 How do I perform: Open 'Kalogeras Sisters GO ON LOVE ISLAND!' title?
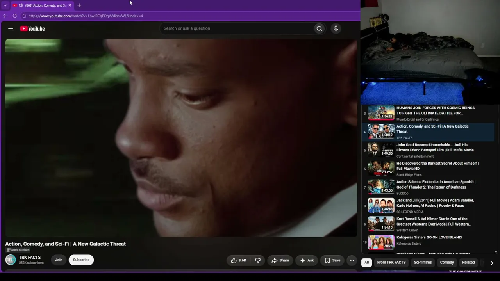(429, 237)
